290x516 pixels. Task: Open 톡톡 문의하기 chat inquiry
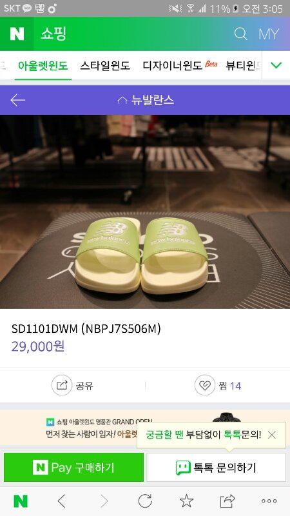tap(216, 467)
